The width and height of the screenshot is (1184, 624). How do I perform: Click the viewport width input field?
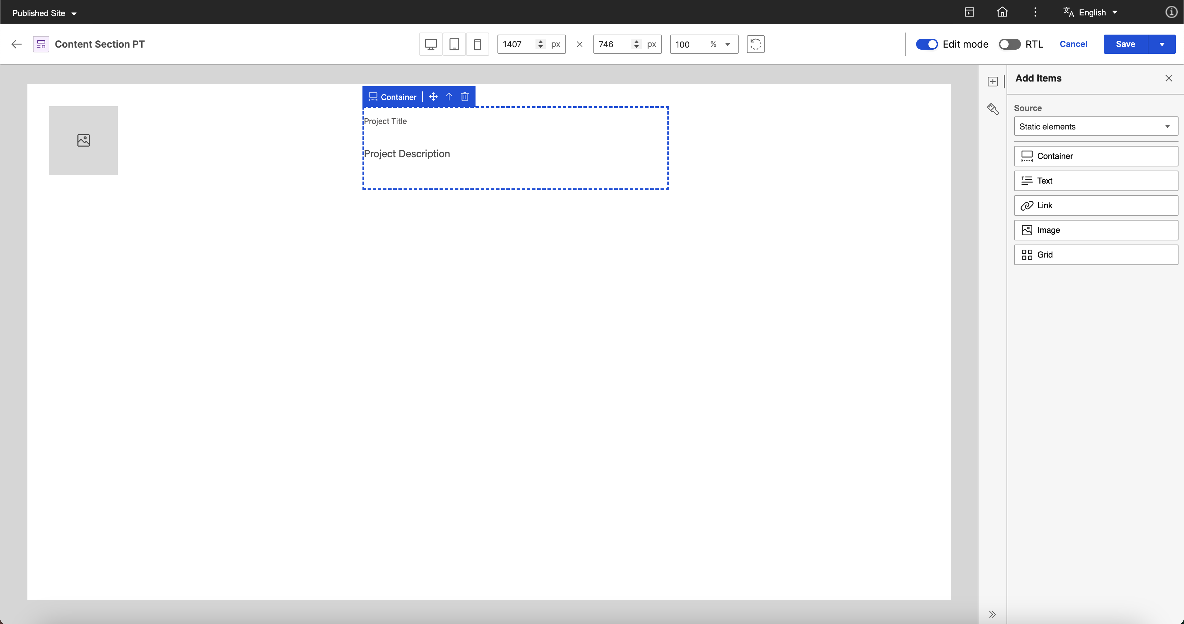(x=517, y=44)
